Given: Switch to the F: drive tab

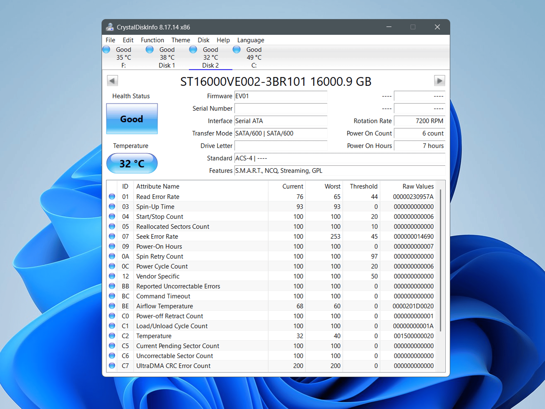Looking at the screenshot, I should tap(123, 58).
